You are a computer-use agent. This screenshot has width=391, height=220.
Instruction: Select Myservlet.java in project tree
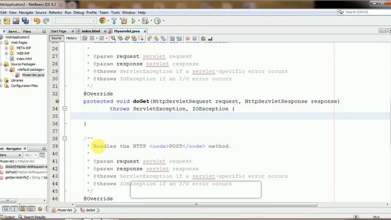[33, 75]
